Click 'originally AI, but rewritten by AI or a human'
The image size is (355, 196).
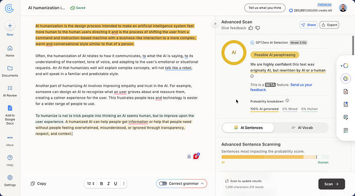click(x=288, y=70)
